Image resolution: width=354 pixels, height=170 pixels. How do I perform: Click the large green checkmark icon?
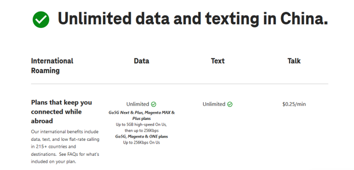click(x=41, y=20)
